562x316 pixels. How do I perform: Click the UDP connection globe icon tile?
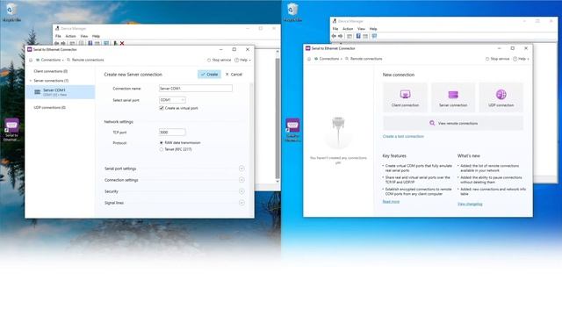[501, 97]
